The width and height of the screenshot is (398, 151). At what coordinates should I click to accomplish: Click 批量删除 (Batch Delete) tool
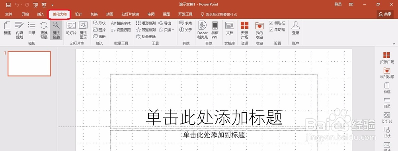click(146, 36)
